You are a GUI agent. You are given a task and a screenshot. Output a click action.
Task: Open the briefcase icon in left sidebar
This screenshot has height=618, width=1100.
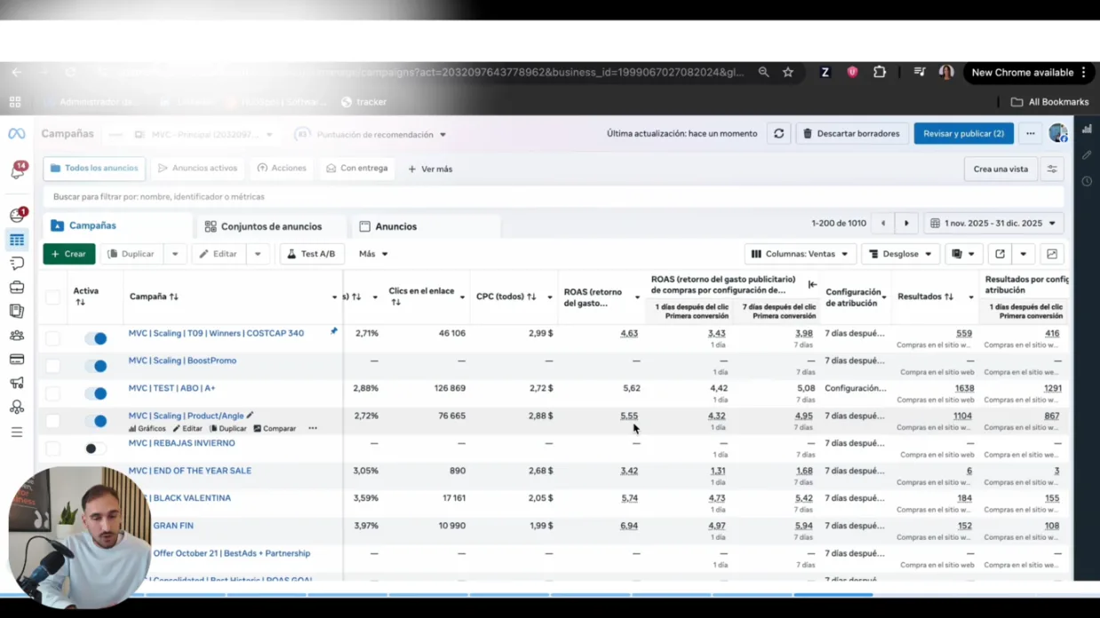(x=17, y=288)
